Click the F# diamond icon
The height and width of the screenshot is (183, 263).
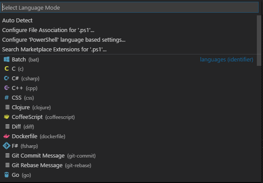point(7,146)
